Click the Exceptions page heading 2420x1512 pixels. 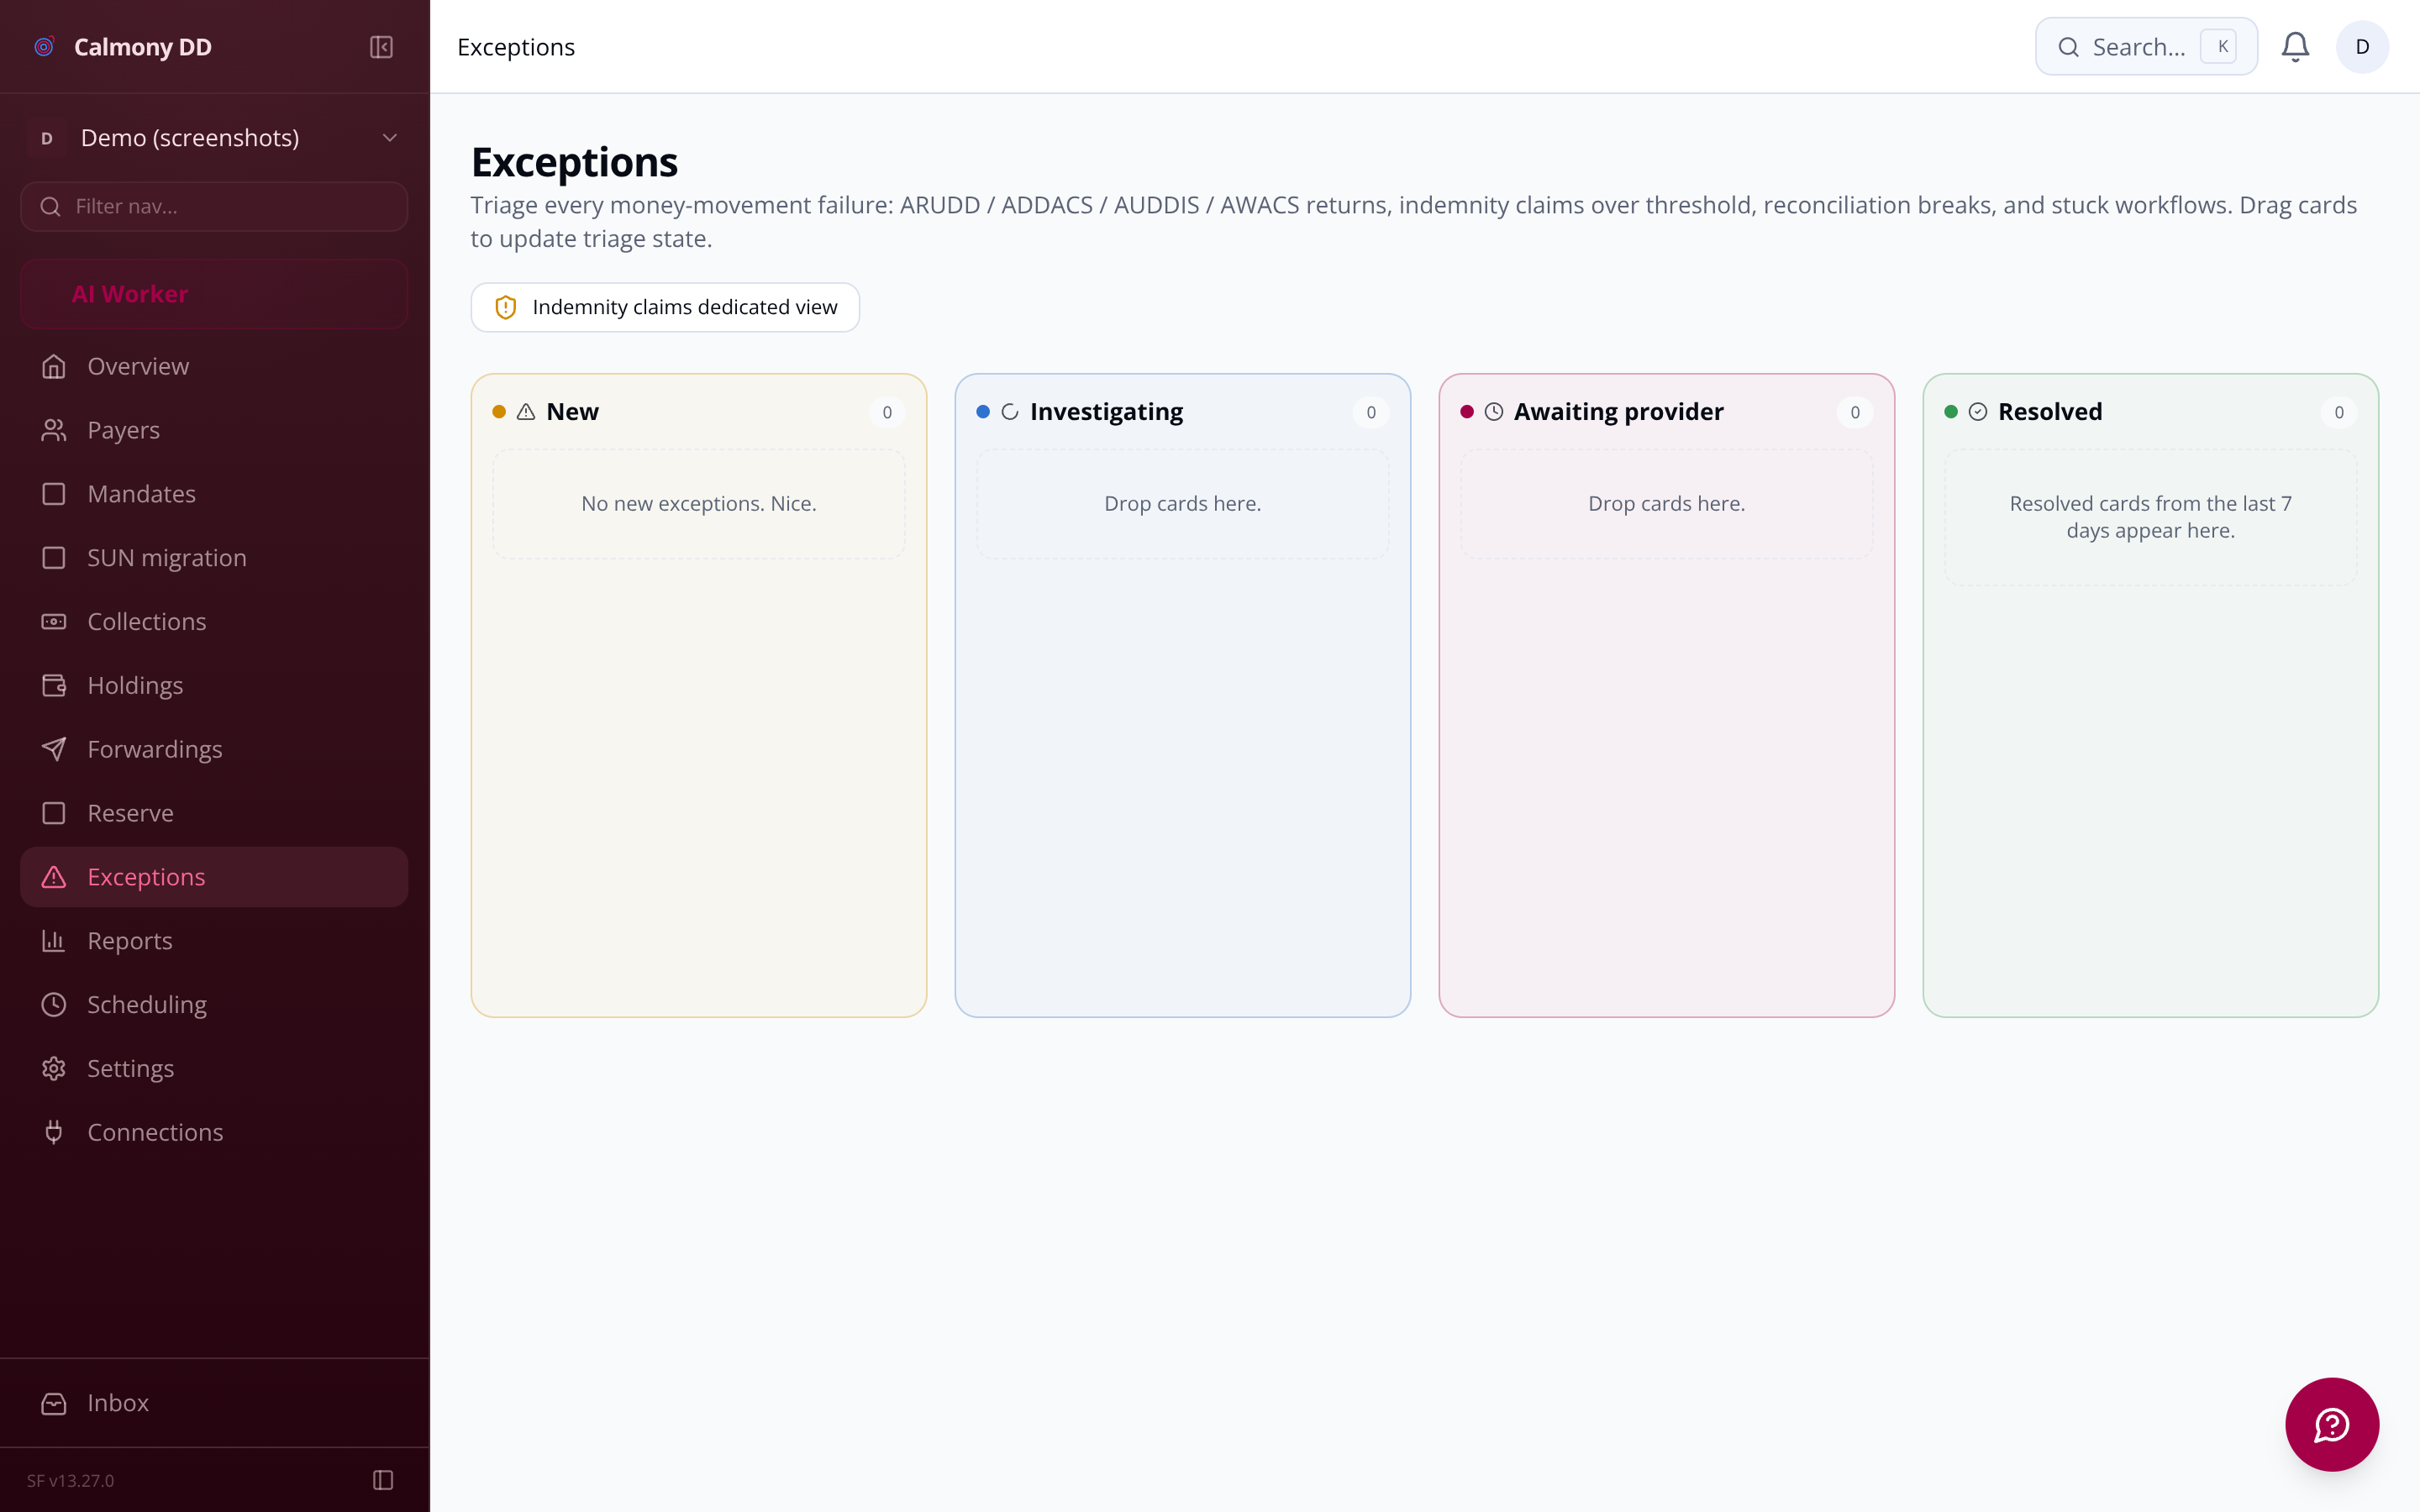575,163
